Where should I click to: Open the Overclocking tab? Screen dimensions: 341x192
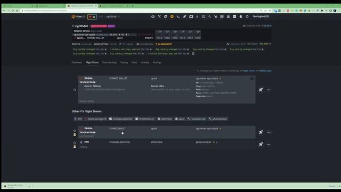[x=109, y=62]
